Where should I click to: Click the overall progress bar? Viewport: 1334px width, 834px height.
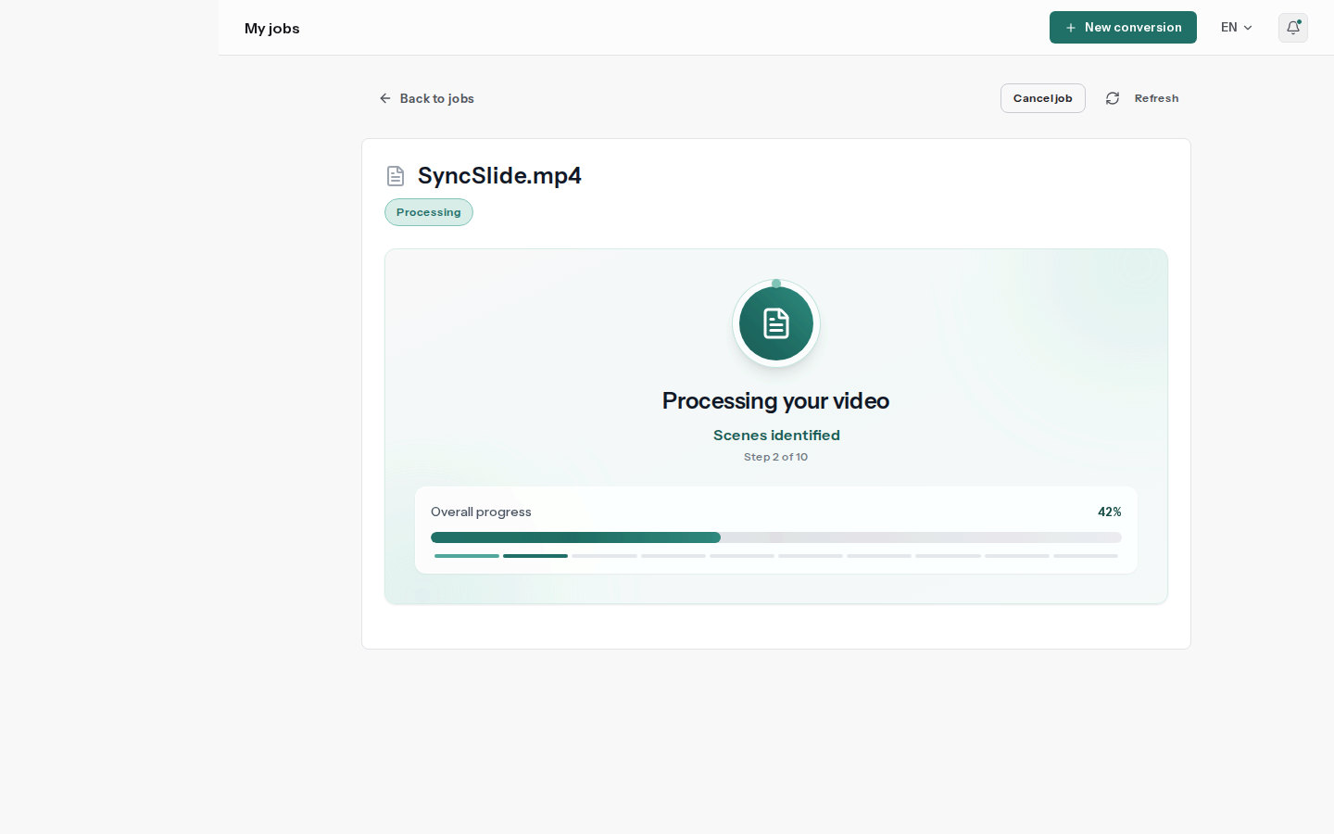[x=776, y=537]
